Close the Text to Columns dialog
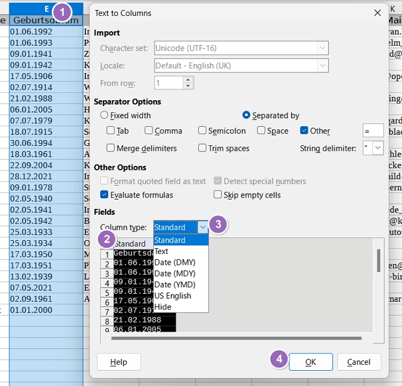Viewport: 402px width, 386px height. (x=377, y=13)
